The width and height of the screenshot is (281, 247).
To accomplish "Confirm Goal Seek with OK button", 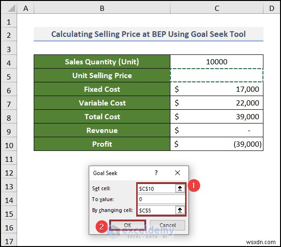I will point(128,225).
